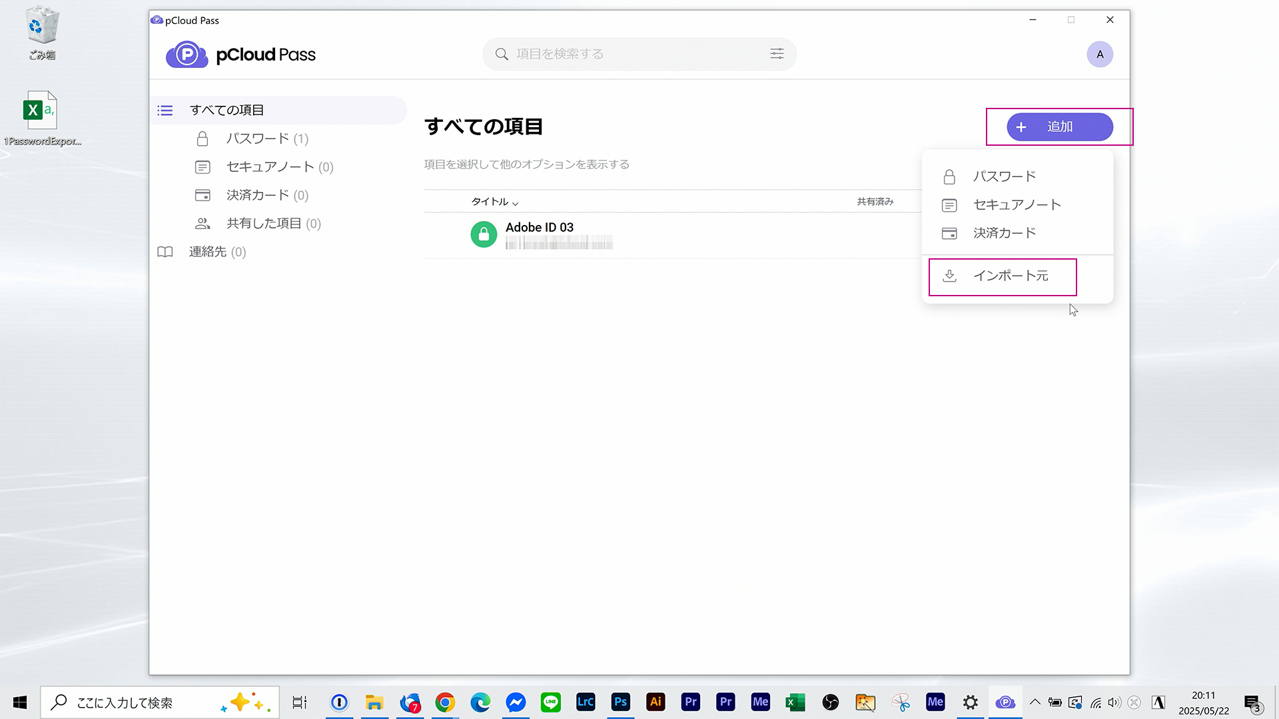Open 決済カード (0) in the sidebar
This screenshot has height=719, width=1279.
(253, 195)
